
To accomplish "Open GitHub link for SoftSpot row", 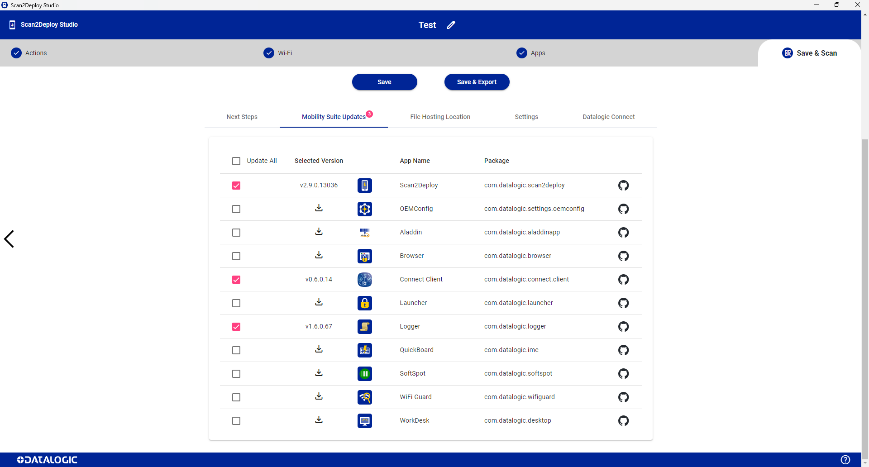I will coord(623,373).
